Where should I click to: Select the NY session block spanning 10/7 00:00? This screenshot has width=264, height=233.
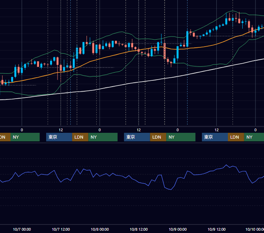coord(25,137)
